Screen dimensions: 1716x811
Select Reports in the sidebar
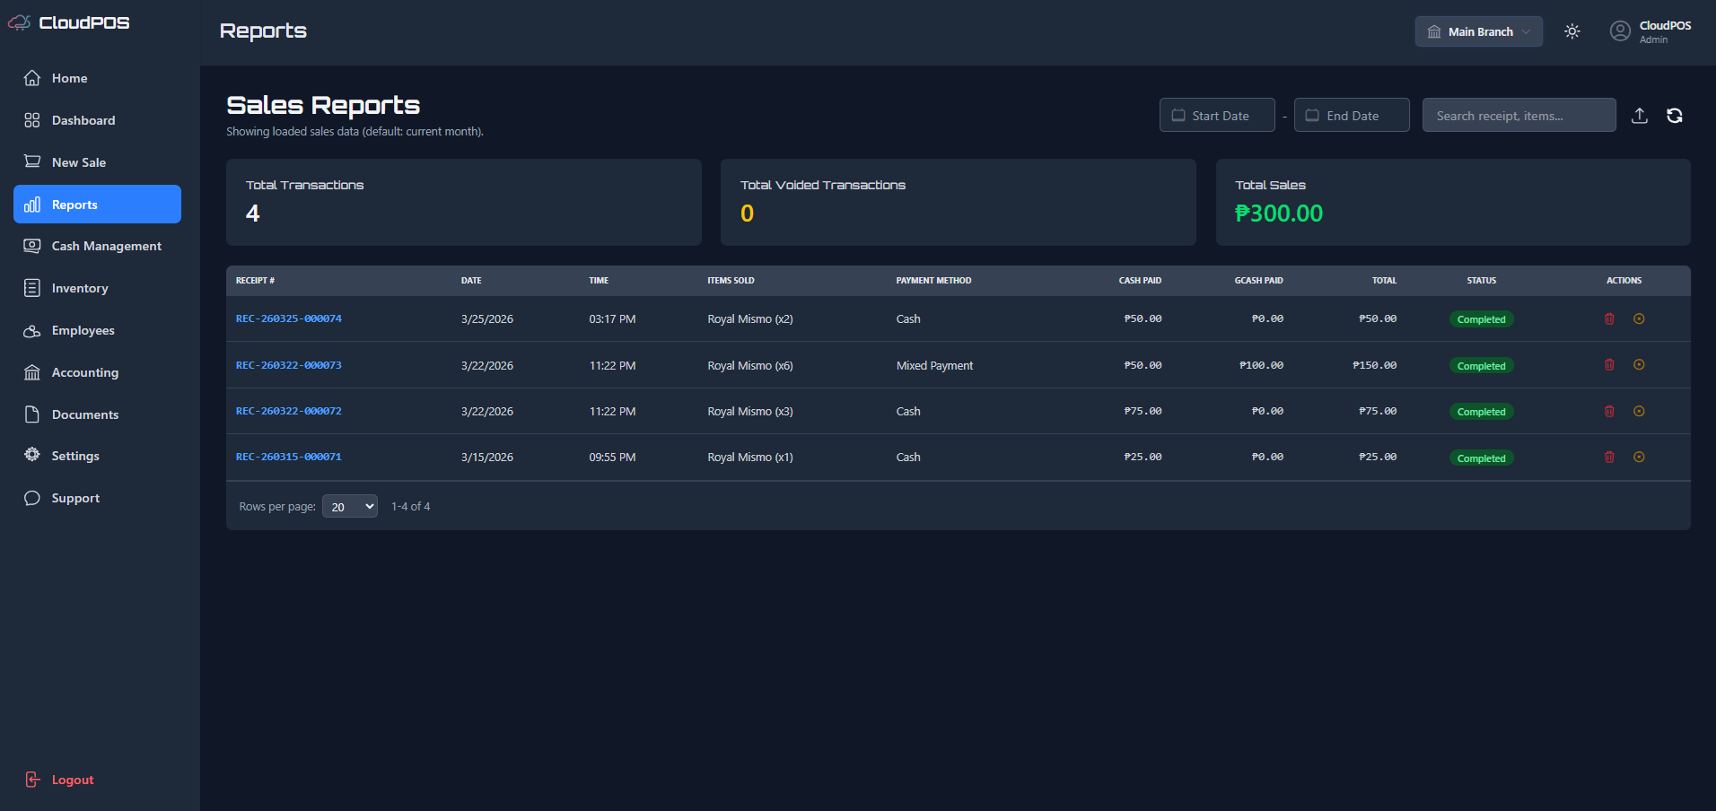click(x=97, y=205)
